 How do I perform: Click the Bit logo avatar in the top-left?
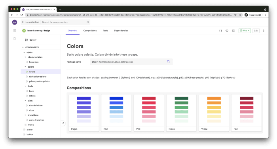coord(15,22)
